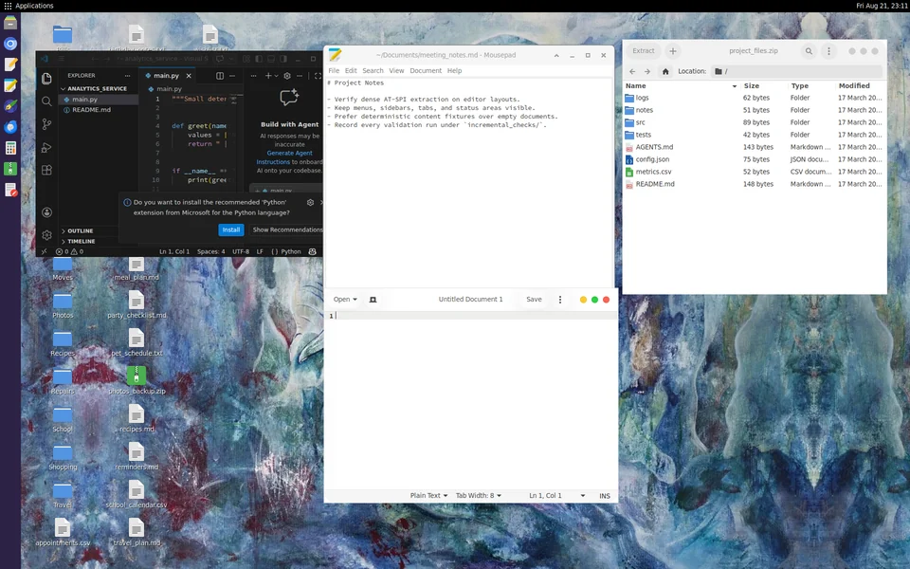Click the Name column sort arrow in archive manager

tap(734, 86)
